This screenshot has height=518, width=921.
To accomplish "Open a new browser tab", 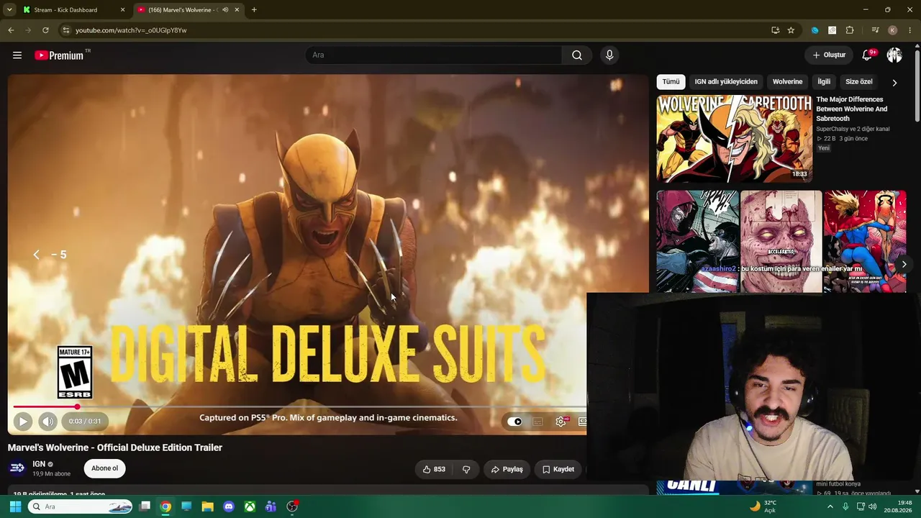I will pos(254,10).
